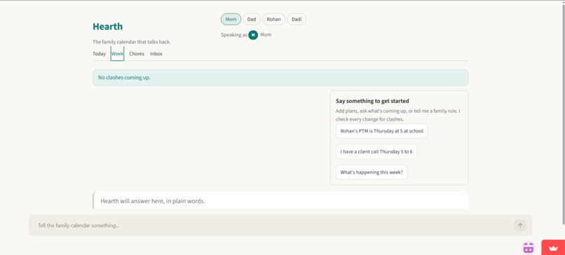
Task: Click the "Speaking as" label
Action: point(234,35)
